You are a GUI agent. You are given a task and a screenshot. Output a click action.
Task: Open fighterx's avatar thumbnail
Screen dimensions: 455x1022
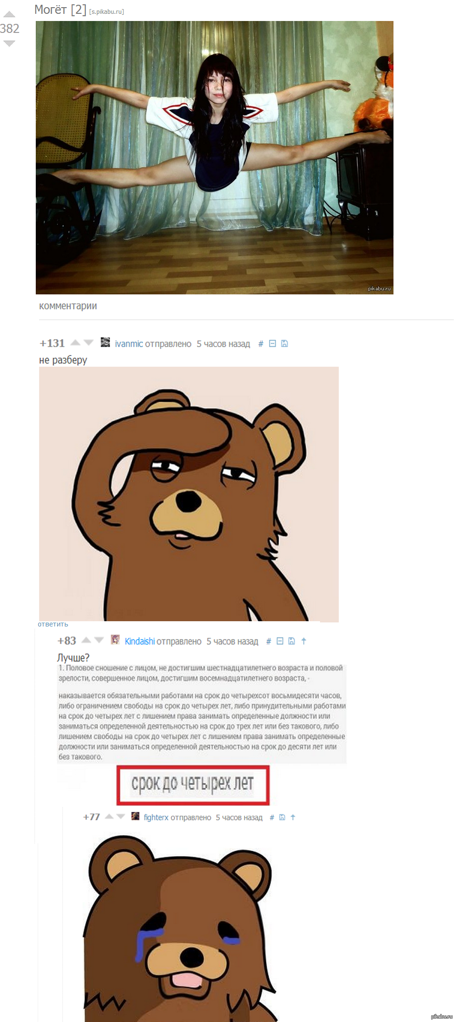pos(135,816)
